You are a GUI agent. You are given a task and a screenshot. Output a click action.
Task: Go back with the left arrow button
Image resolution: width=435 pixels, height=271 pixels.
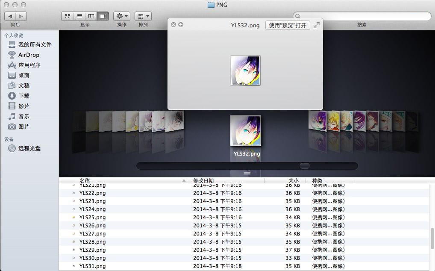point(10,16)
